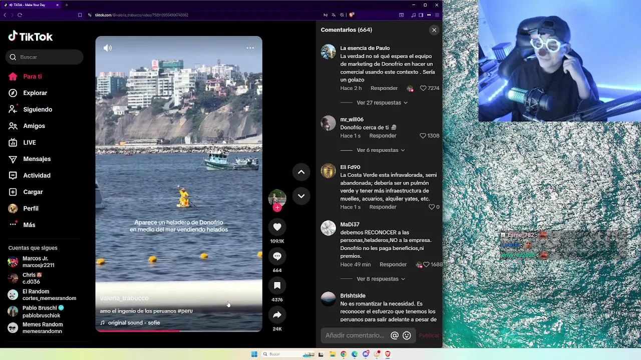Open the creator avatar beside the video
This screenshot has height=360, width=641.
[277, 198]
